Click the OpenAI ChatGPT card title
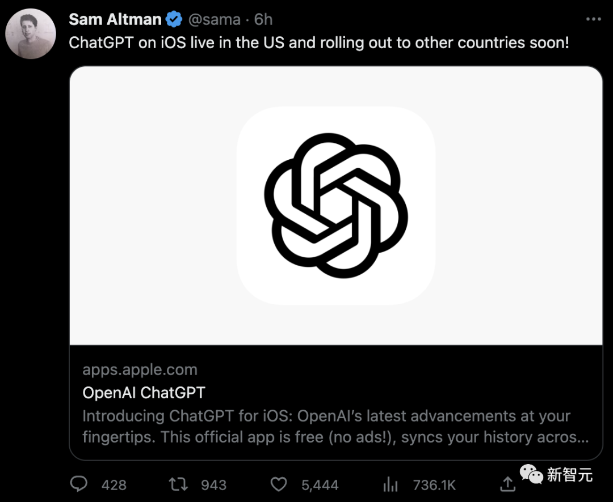 coord(144,392)
